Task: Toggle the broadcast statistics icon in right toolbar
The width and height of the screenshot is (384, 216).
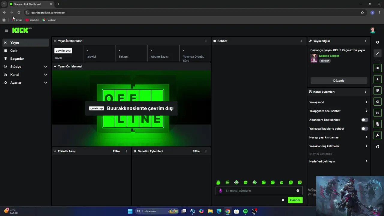Action: click(x=377, y=113)
